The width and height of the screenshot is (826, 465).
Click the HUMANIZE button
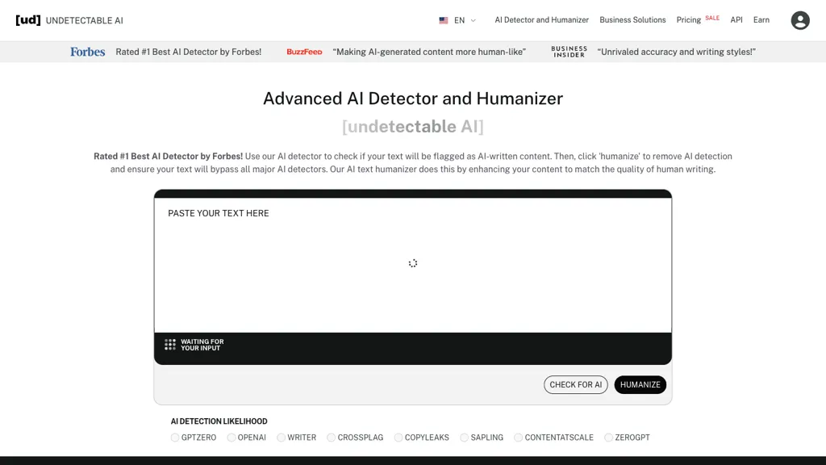(x=640, y=384)
